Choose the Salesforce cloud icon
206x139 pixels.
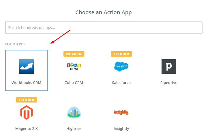coord(121,67)
